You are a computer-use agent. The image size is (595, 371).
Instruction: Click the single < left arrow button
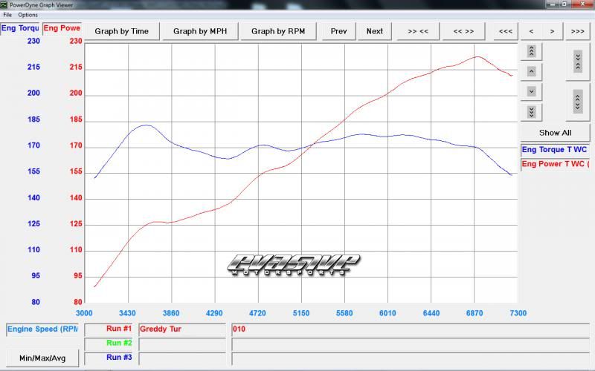coord(531,31)
